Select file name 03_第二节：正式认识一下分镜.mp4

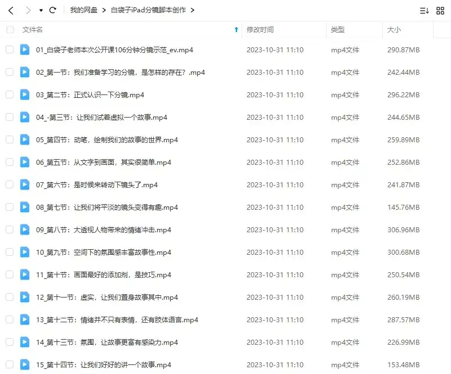[90, 95]
